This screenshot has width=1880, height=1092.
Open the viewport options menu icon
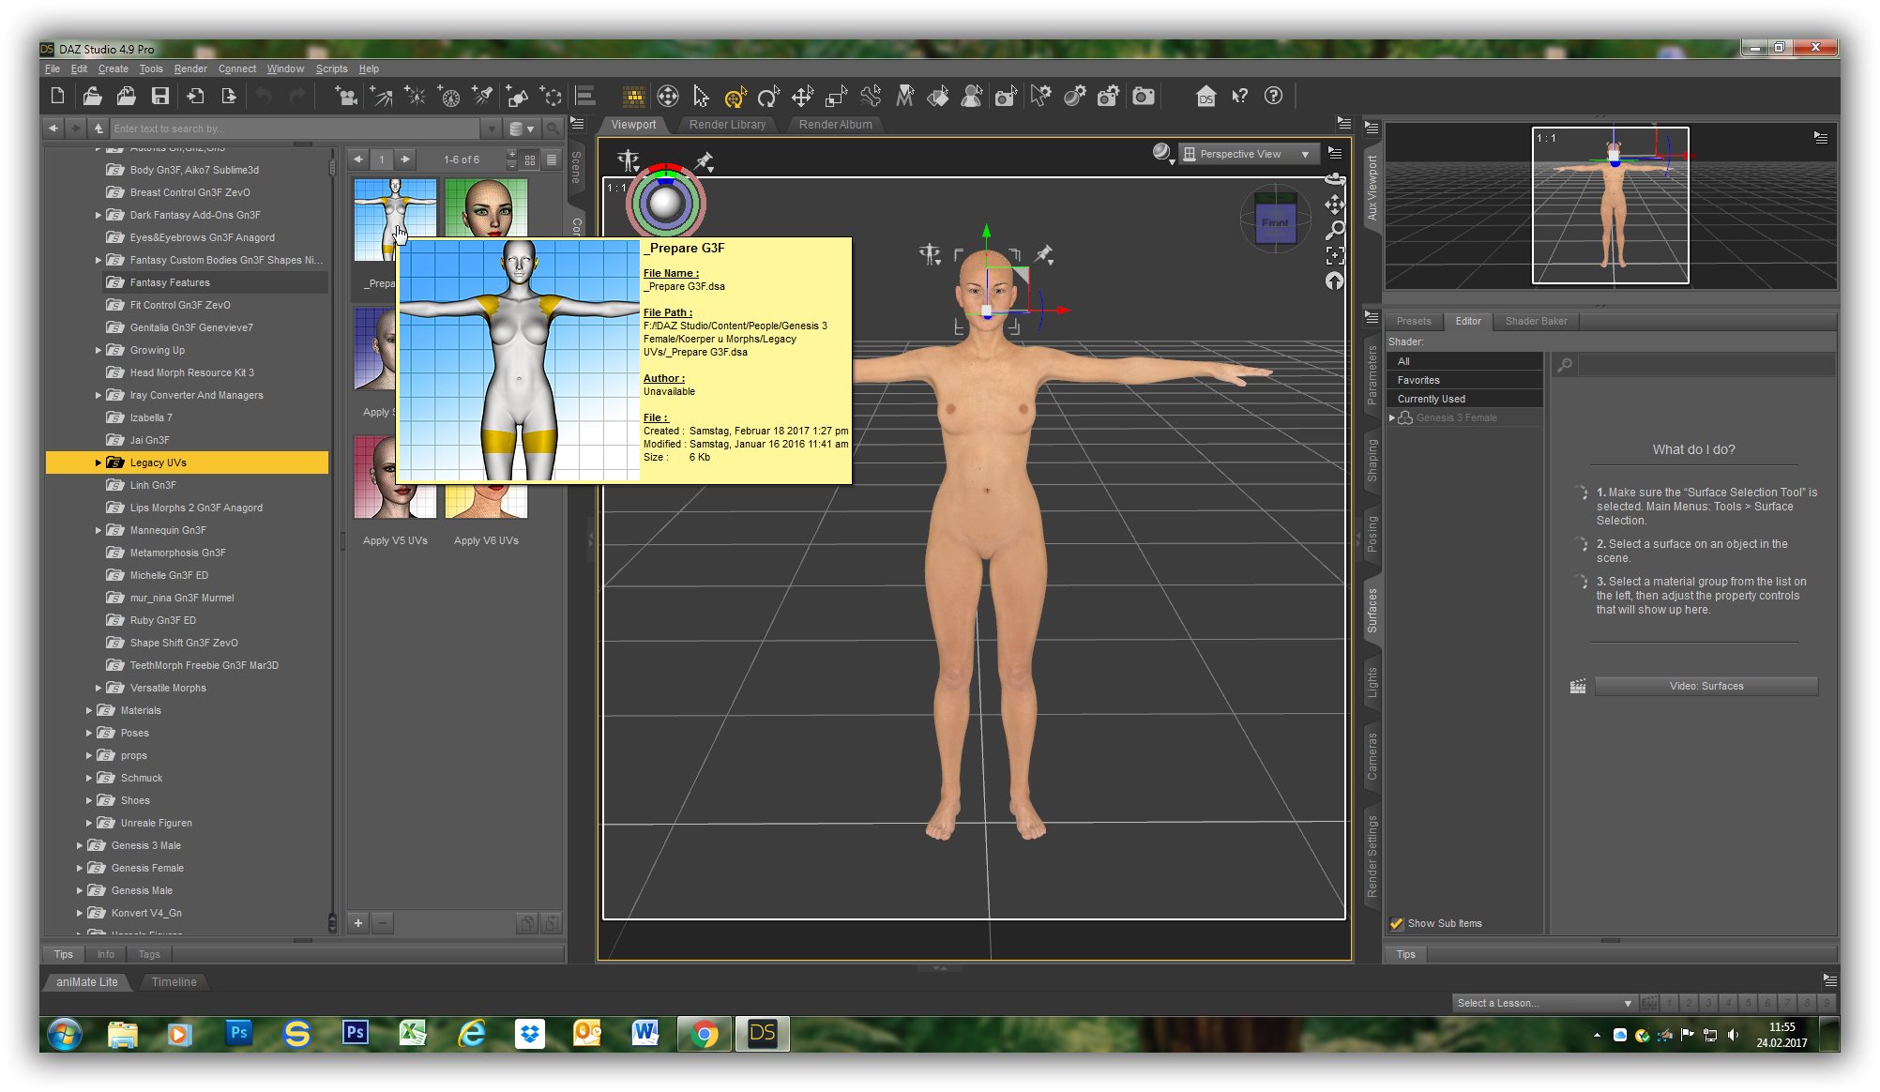[1335, 153]
